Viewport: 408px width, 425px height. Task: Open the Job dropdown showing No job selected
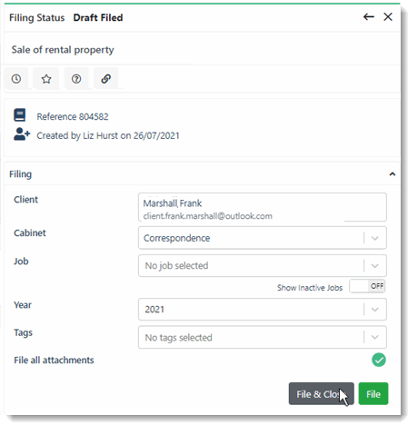point(263,266)
